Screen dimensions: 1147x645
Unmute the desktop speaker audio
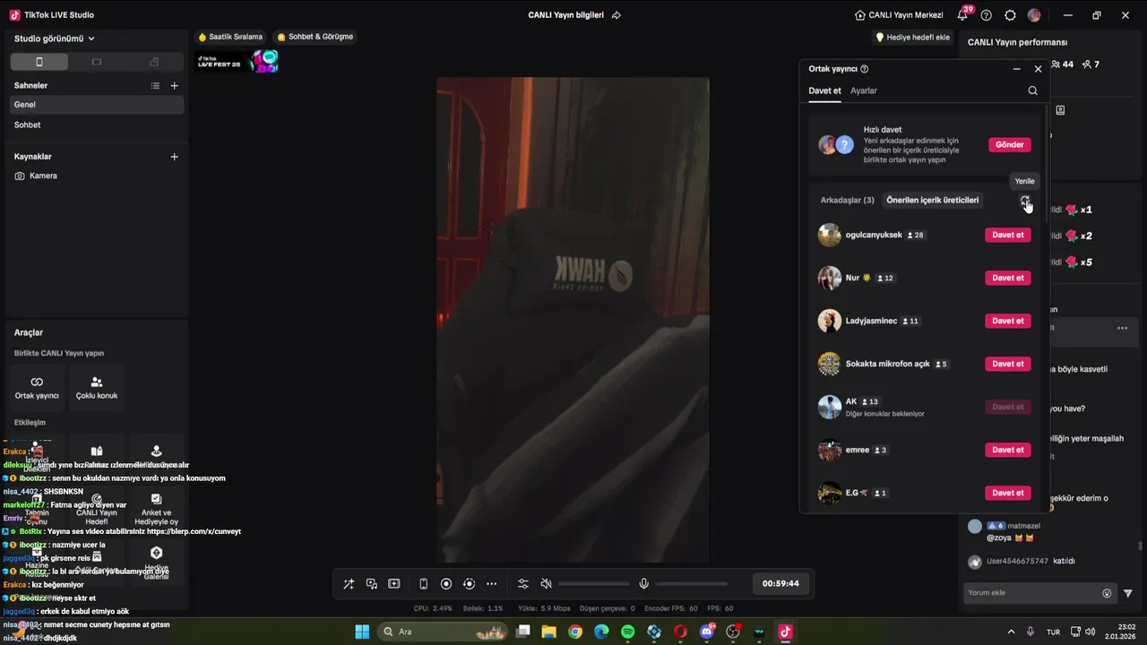point(547,584)
